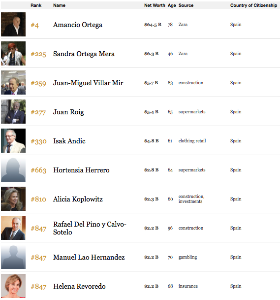Viewport: 280px width, 300px height.
Task: Sort by the Age column header
Action: click(x=172, y=5)
